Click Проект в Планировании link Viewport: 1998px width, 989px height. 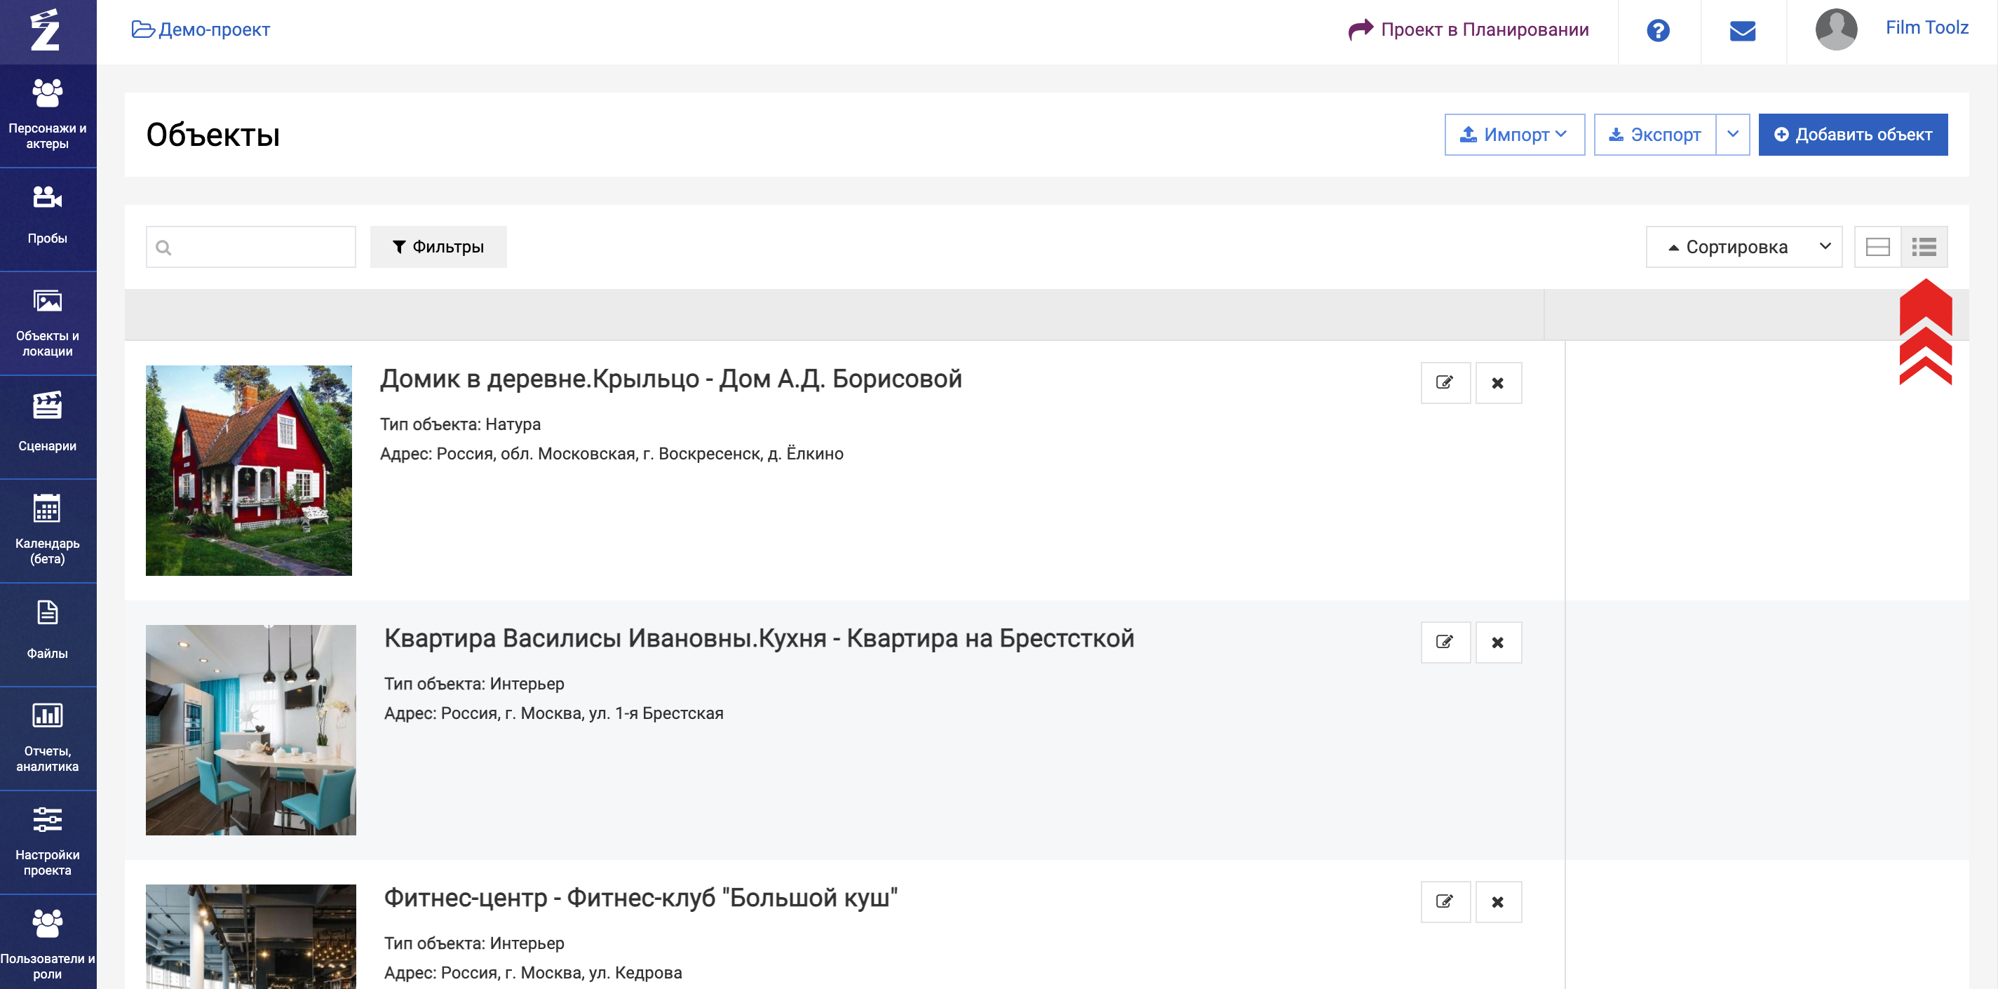tap(1469, 29)
